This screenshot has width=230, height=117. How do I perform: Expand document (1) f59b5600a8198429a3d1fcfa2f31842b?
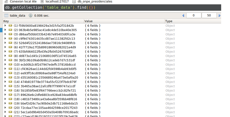tap(5, 26)
